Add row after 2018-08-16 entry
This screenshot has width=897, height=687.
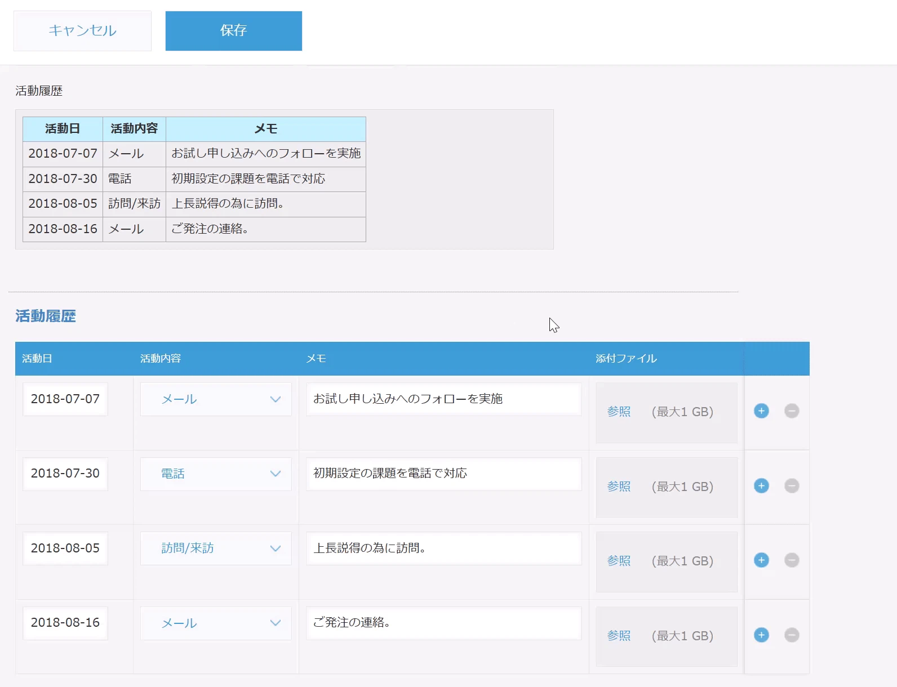[x=761, y=635]
